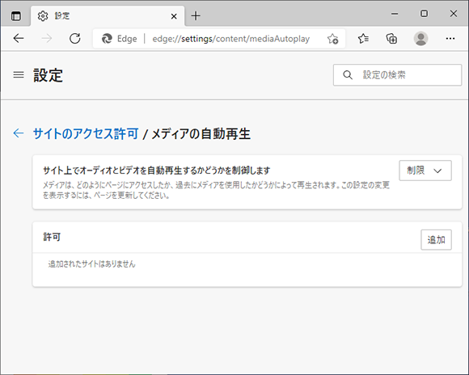Add page to favorites star icon
The width and height of the screenshot is (469, 375).
coord(332,39)
